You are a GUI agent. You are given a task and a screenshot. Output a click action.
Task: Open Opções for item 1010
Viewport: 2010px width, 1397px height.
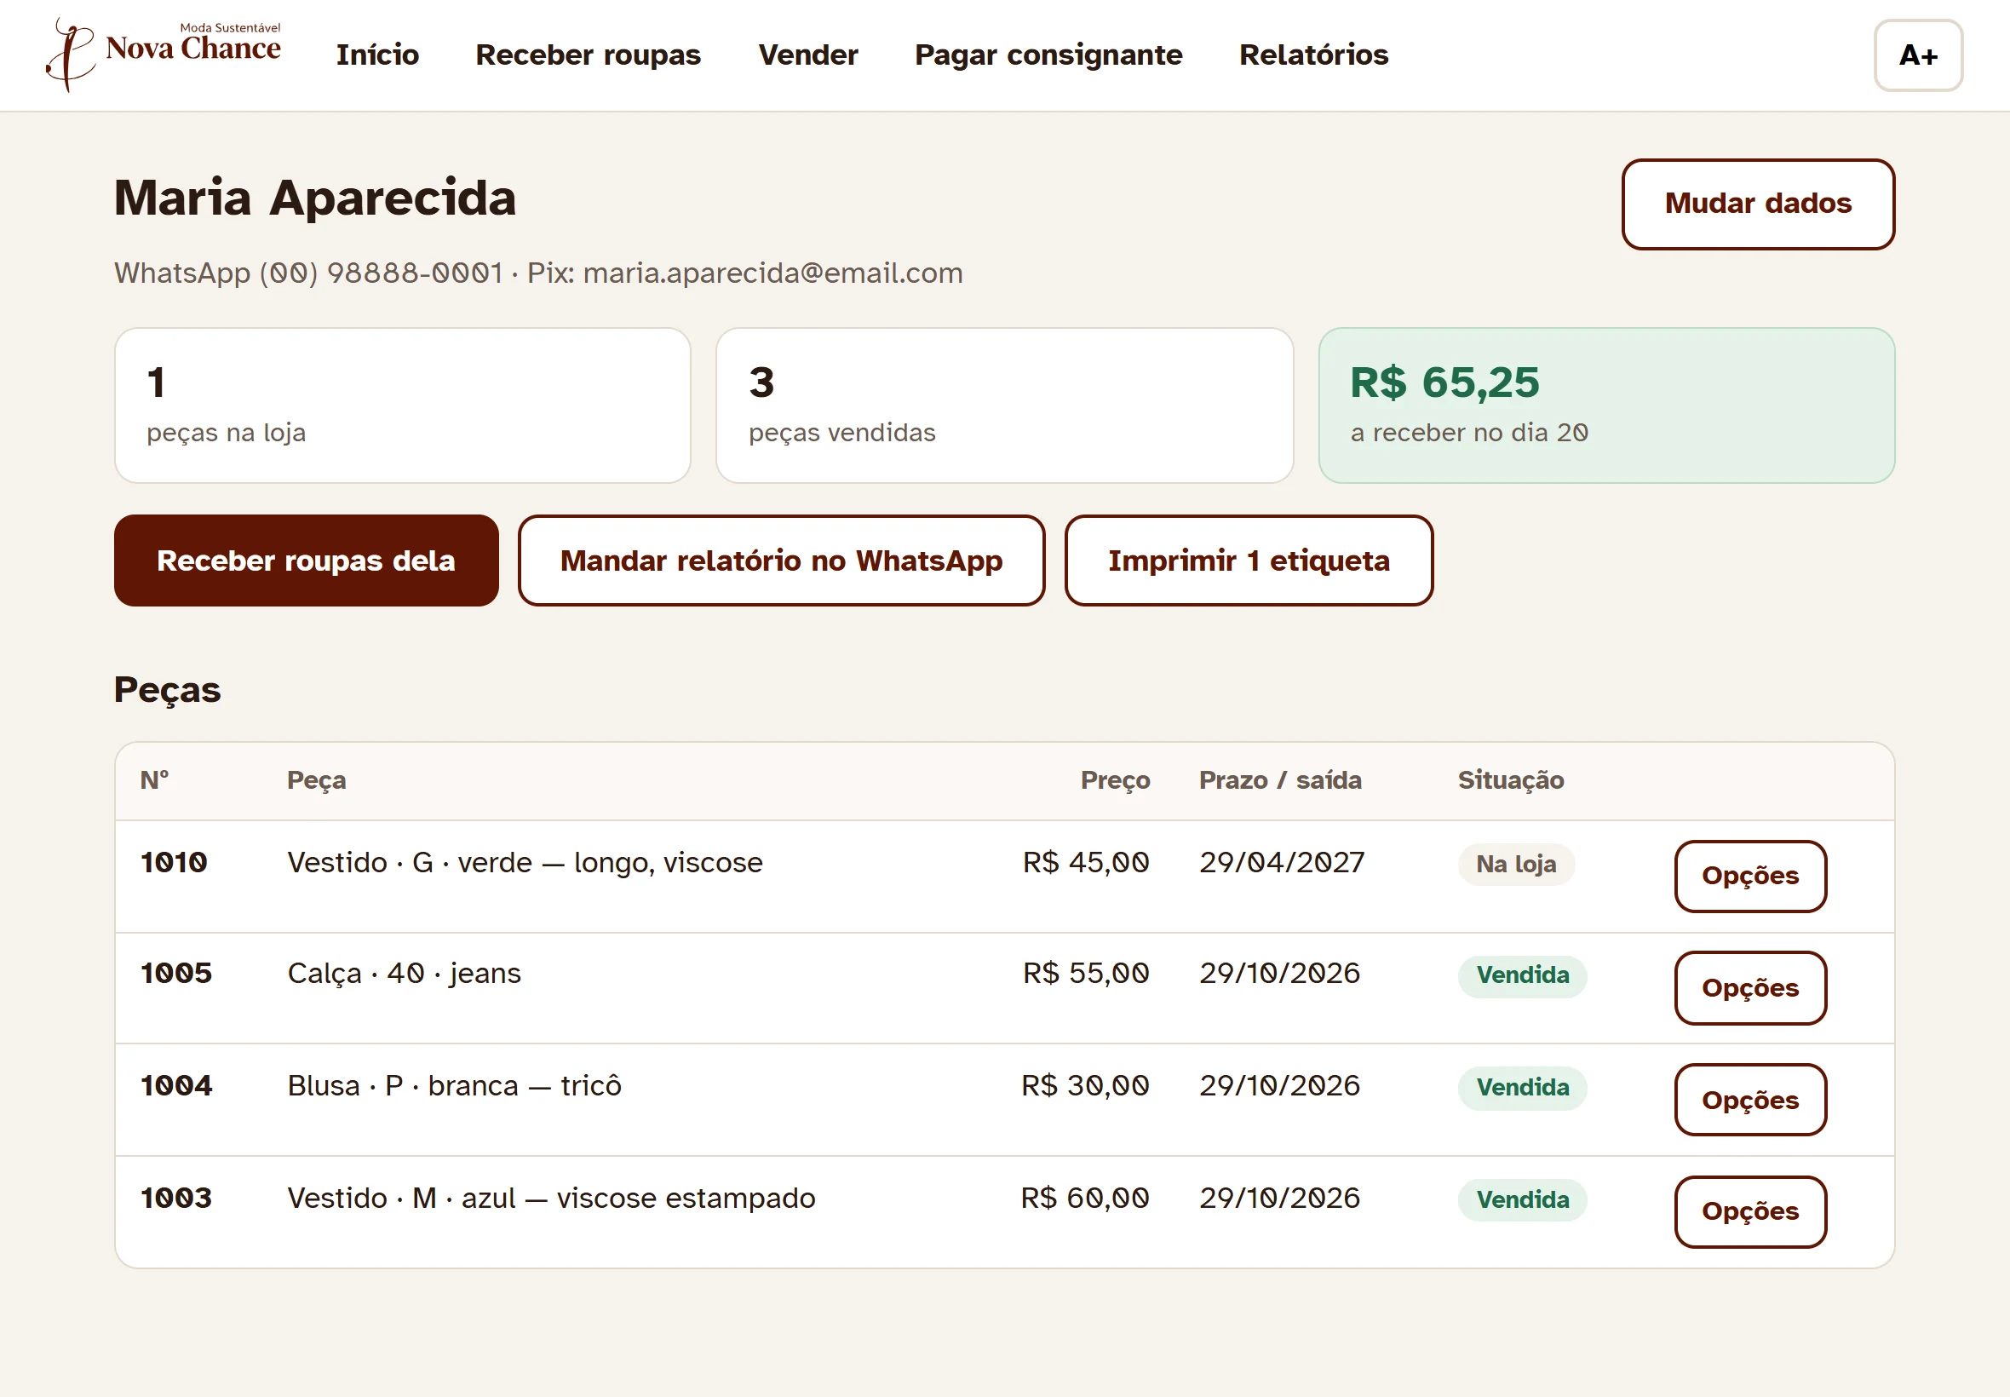point(1750,877)
